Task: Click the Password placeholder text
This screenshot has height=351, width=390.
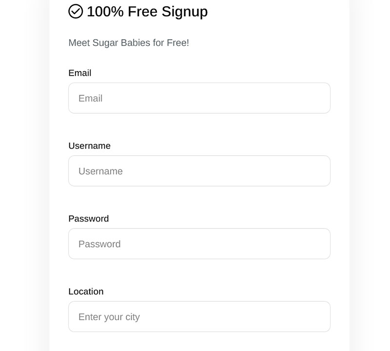Action: pyautogui.click(x=99, y=244)
